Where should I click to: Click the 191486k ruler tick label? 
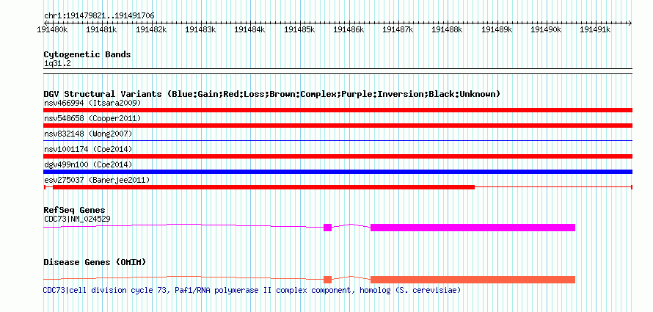pyautogui.click(x=349, y=29)
